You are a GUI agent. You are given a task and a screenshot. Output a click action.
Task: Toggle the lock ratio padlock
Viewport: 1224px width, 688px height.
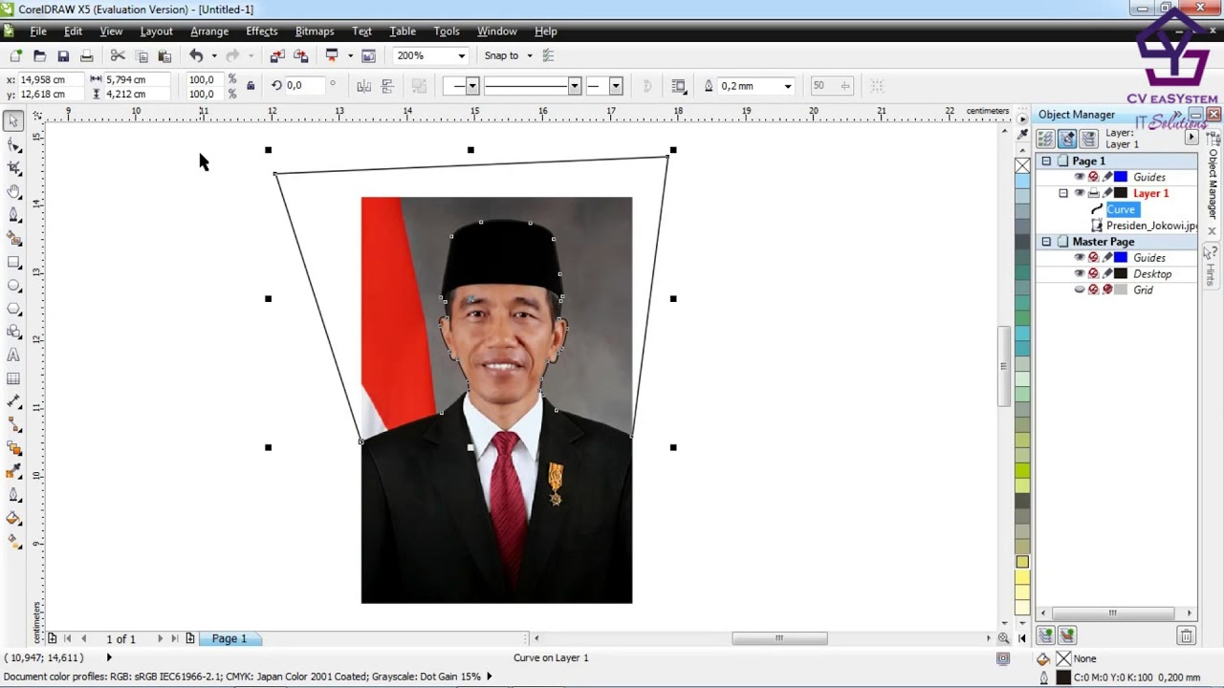(x=251, y=86)
